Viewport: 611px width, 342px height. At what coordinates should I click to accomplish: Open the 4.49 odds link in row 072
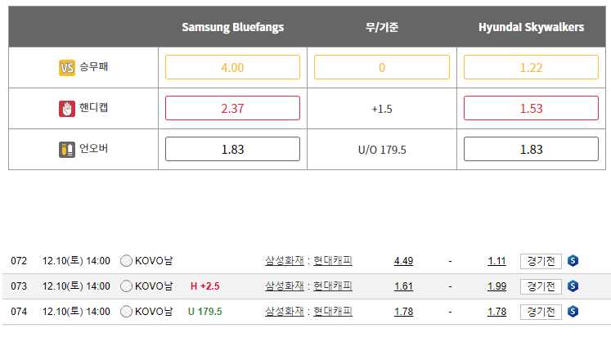click(403, 261)
